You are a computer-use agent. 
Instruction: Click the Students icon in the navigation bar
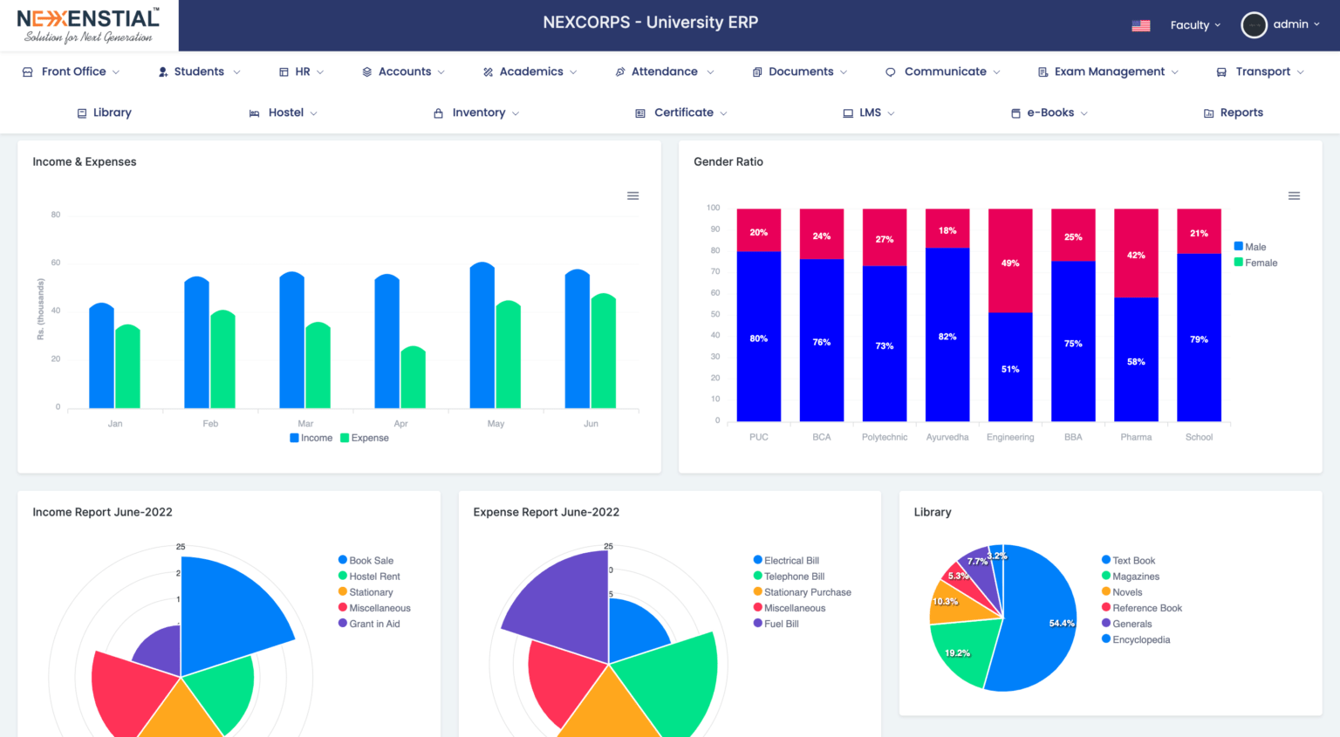click(x=162, y=72)
